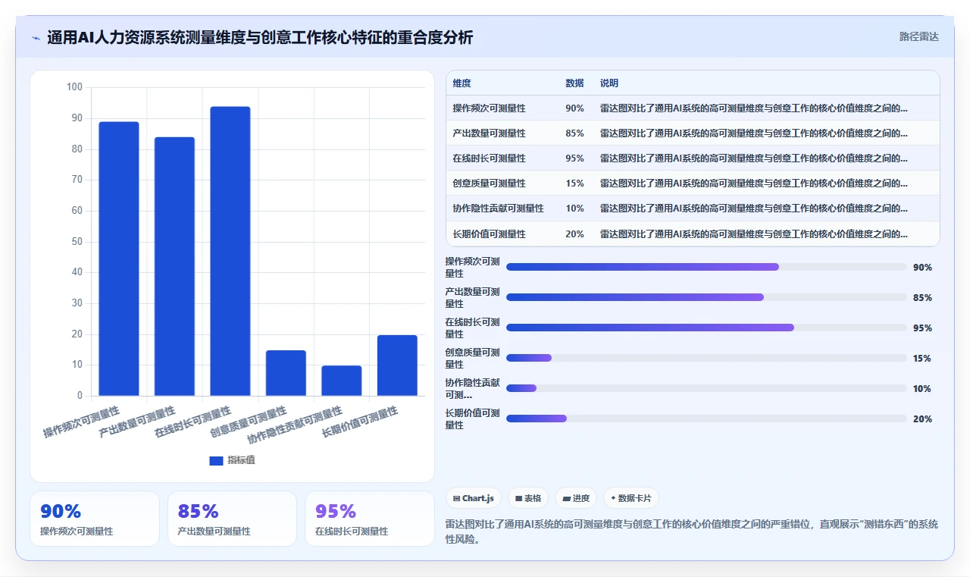Click the 操作频次可测量性 chart bar
Image resolution: width=970 pixels, height=577 pixels.
(119, 259)
